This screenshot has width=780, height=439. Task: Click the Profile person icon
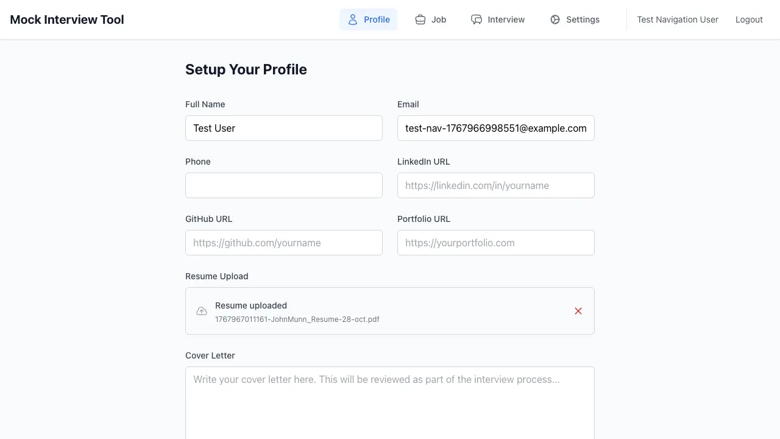coord(353,20)
